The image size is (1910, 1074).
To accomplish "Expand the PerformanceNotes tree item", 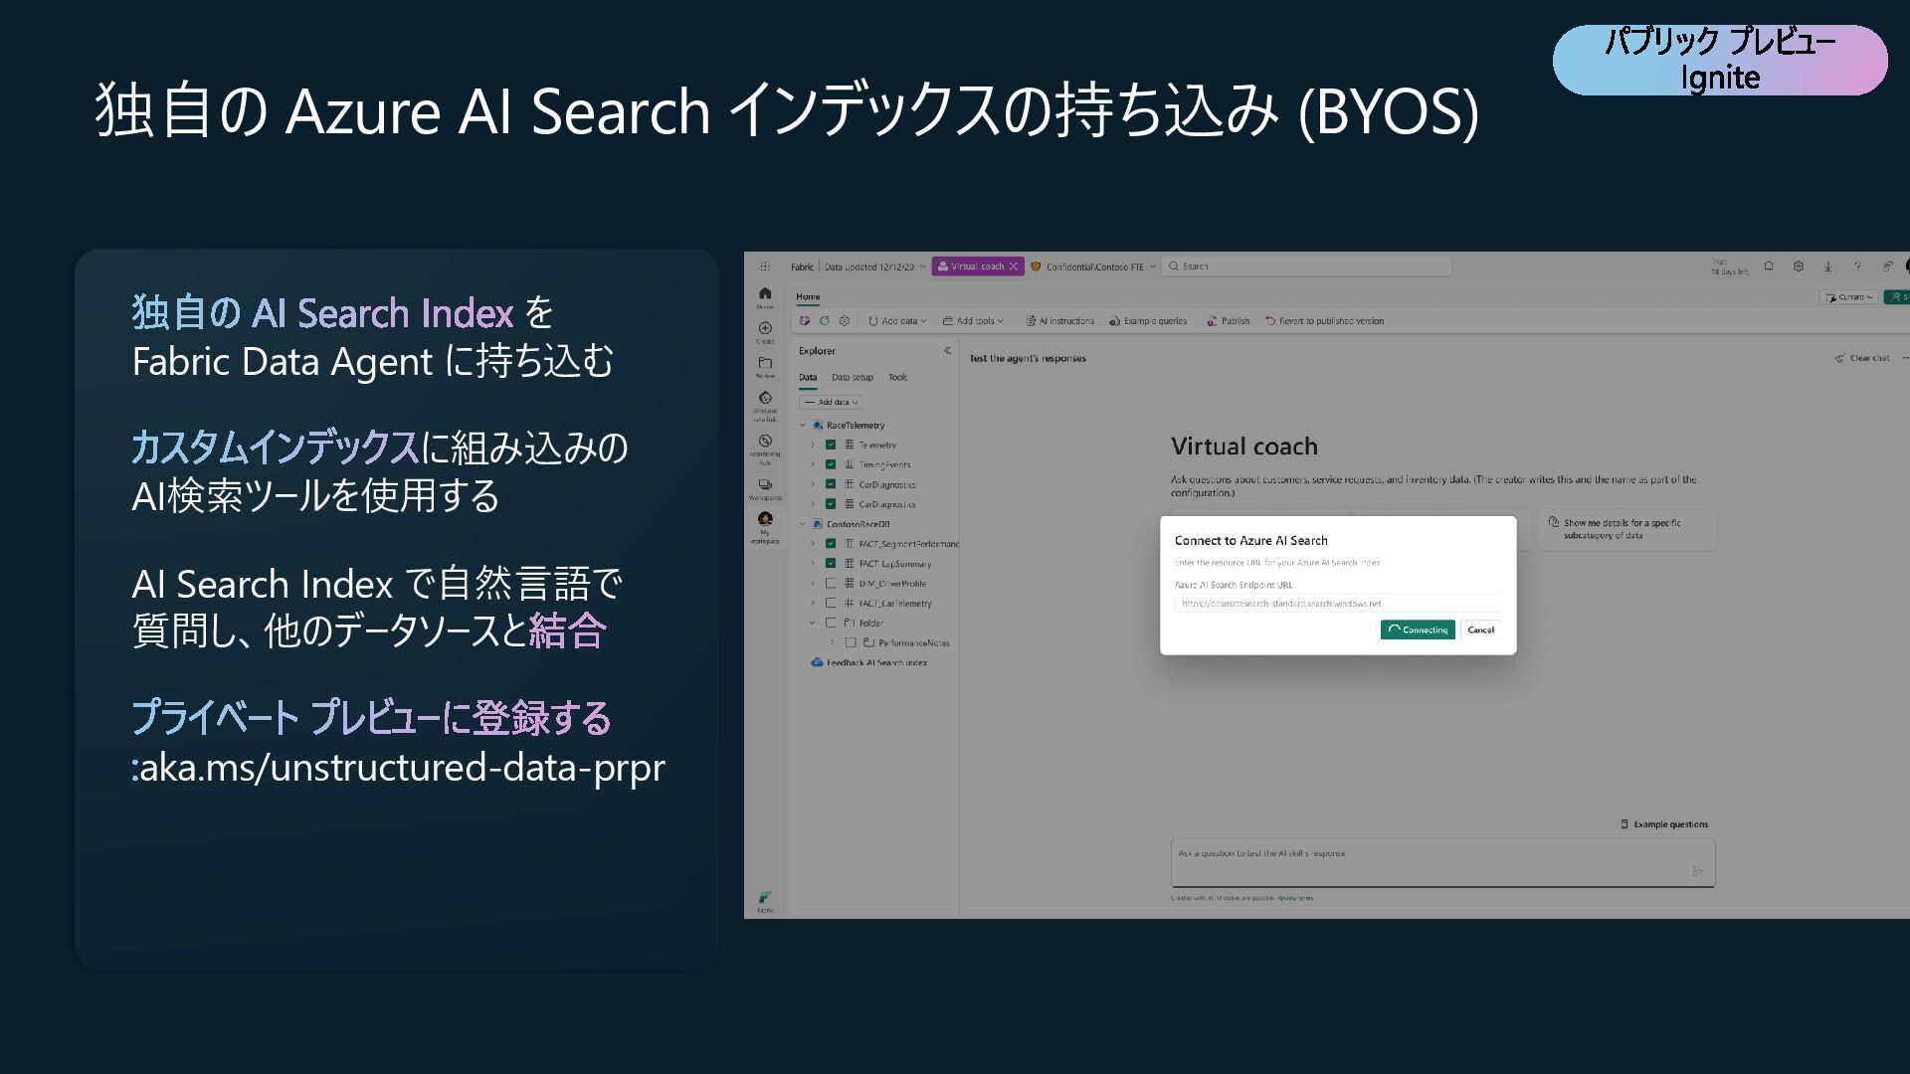I will pyautogui.click(x=832, y=643).
